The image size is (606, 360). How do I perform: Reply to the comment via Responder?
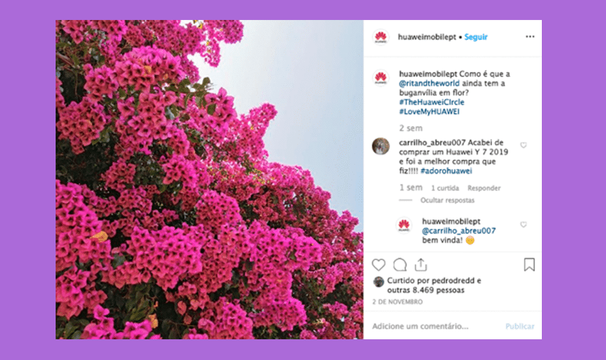tap(484, 188)
